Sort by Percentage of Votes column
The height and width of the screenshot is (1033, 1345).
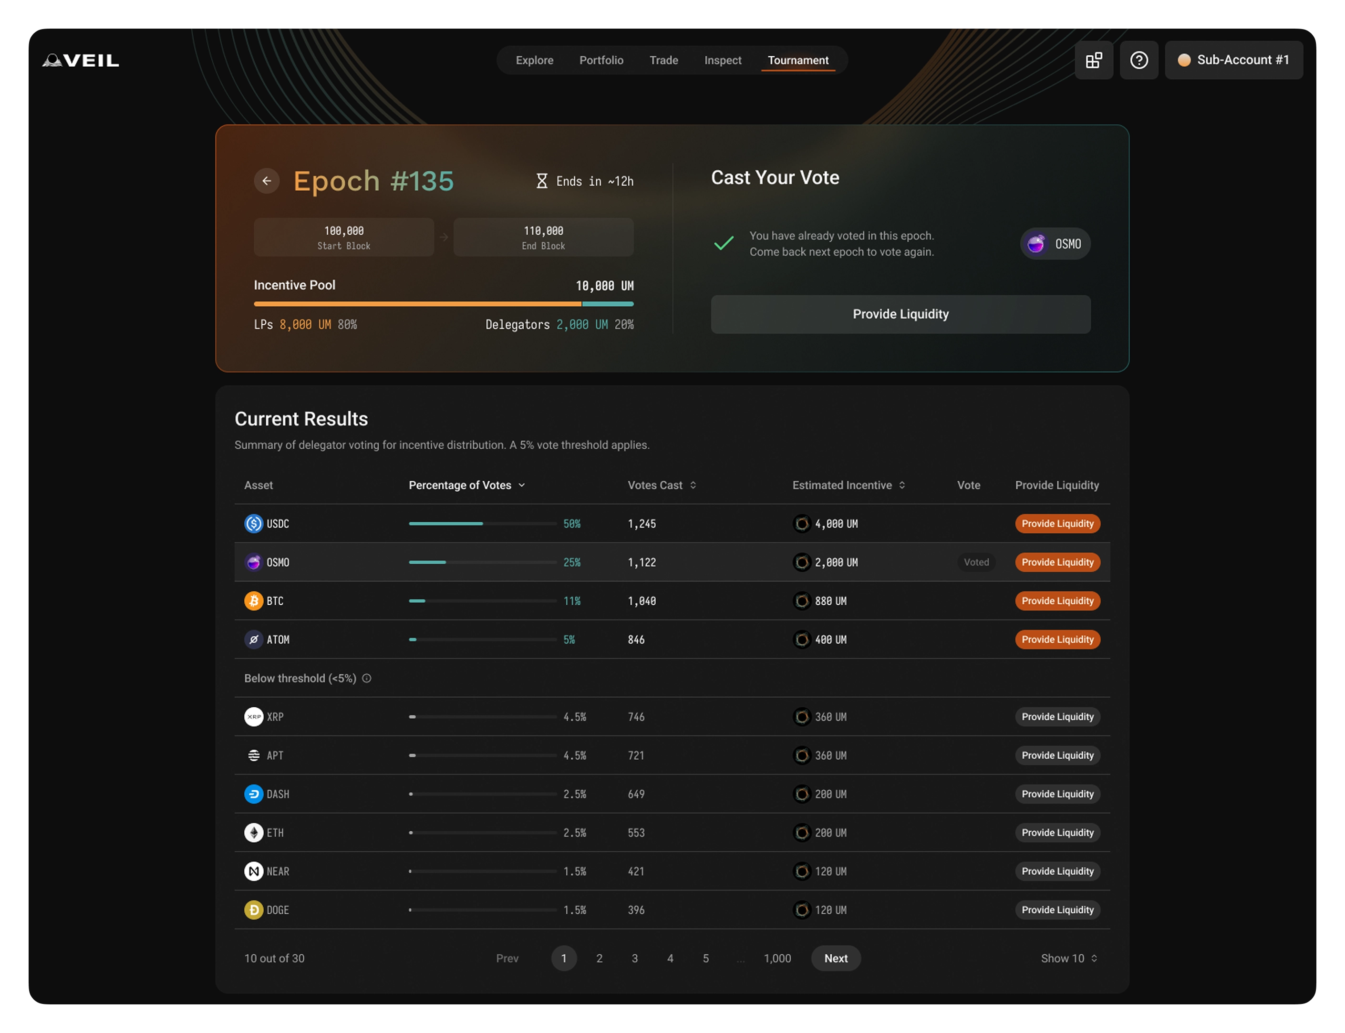467,485
